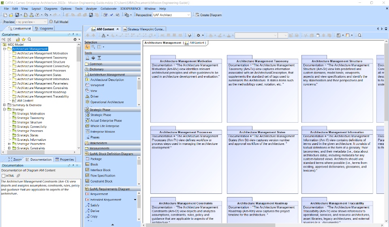The height and width of the screenshot is (227, 389).
Task: Click the Undo arrow icon
Action: [46, 15]
